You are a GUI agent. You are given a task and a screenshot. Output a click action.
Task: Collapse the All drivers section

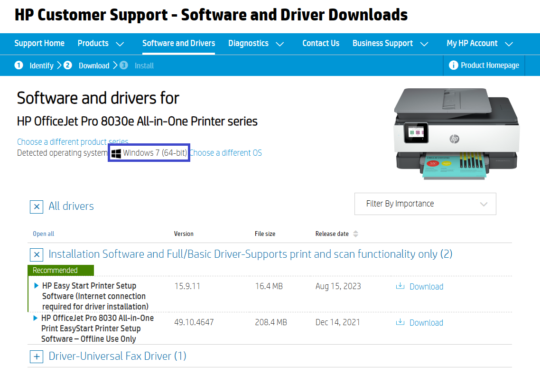click(37, 206)
